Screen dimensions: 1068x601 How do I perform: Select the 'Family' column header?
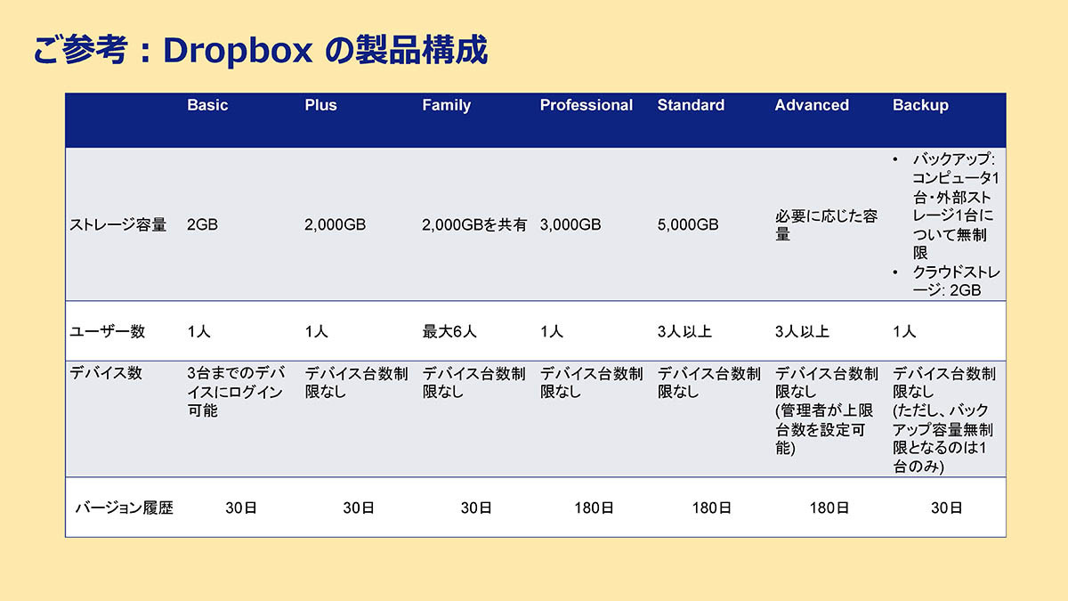pos(446,105)
